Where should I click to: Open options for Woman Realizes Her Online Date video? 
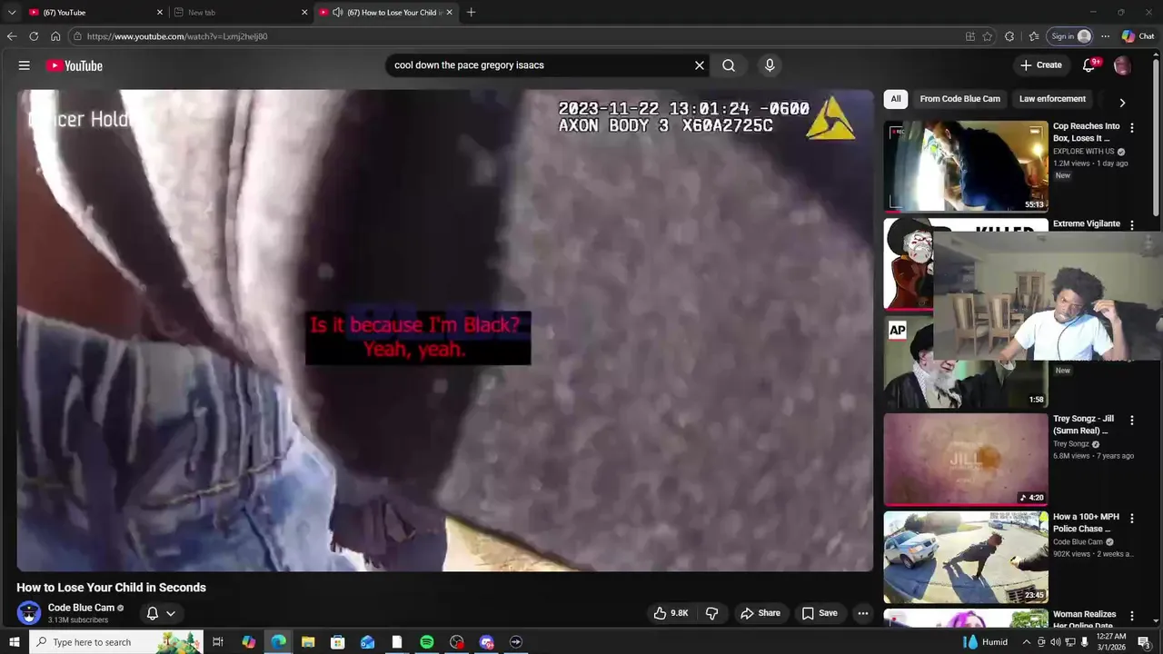pyautogui.click(x=1132, y=616)
